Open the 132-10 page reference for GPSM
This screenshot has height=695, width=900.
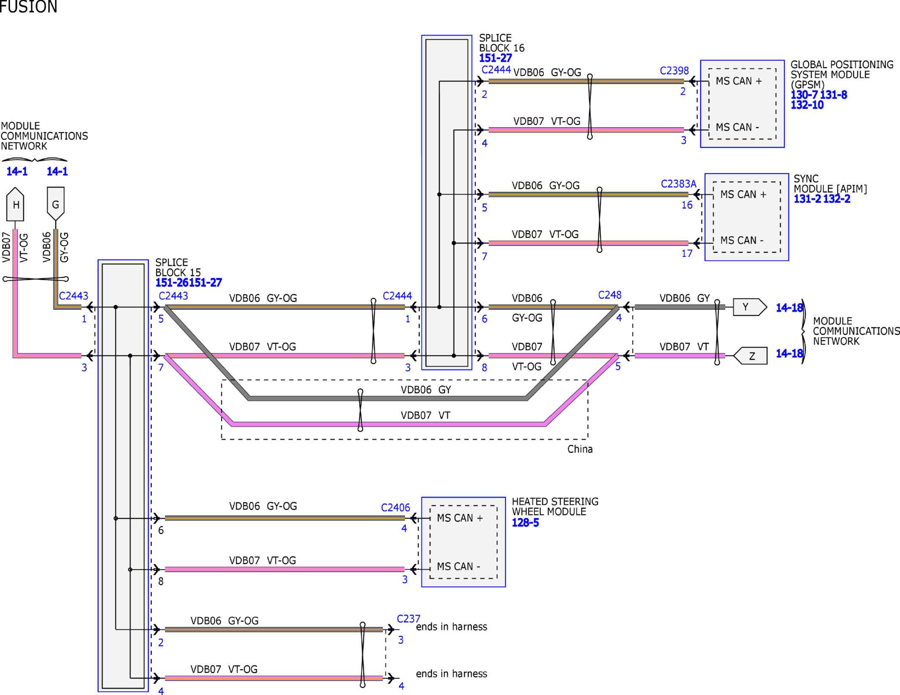point(807,105)
